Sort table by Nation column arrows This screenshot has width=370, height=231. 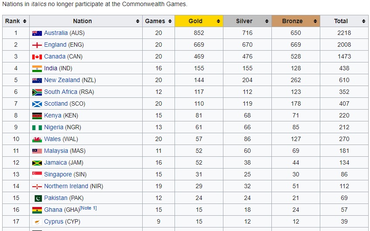click(137, 21)
